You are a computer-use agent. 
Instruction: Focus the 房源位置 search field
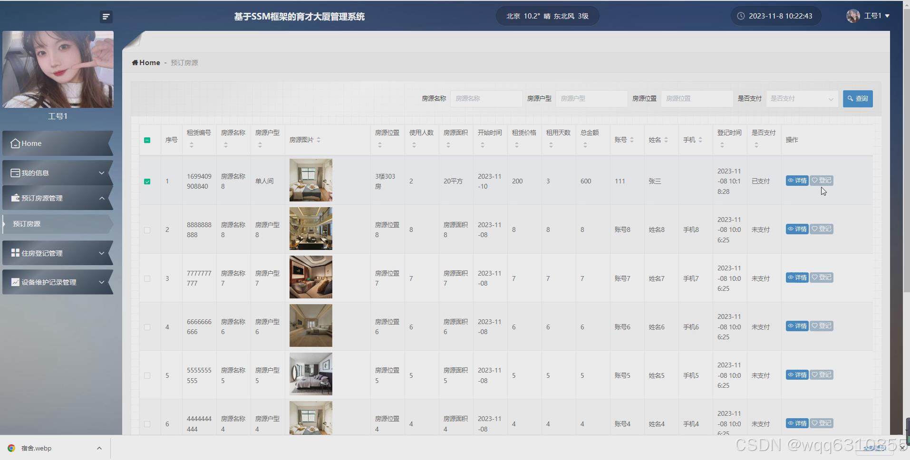tap(697, 98)
